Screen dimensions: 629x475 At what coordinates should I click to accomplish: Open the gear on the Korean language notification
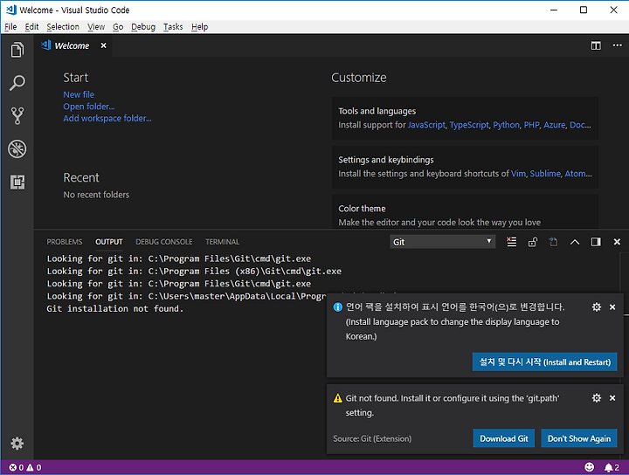click(597, 307)
